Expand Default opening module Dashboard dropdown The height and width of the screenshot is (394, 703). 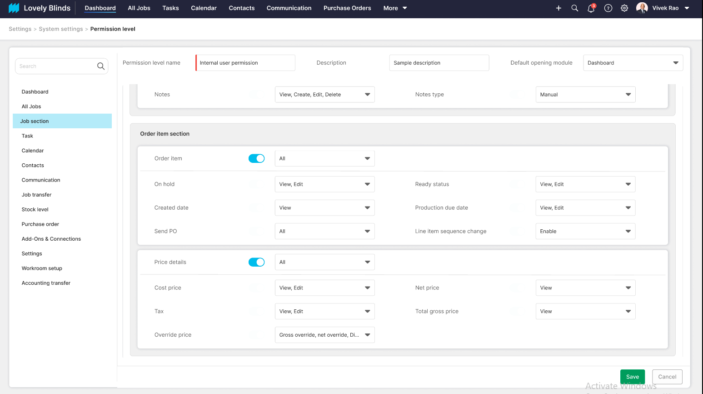pos(633,63)
